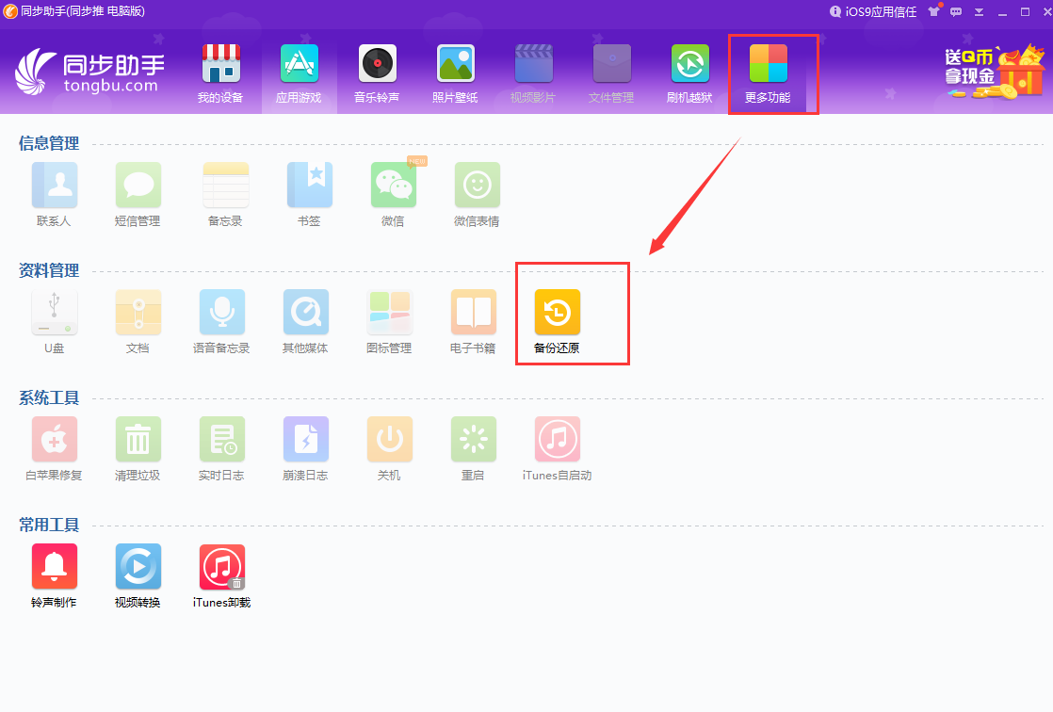Open the 清理垃圾 junk cleaner
The width and height of the screenshot is (1053, 712).
138,439
